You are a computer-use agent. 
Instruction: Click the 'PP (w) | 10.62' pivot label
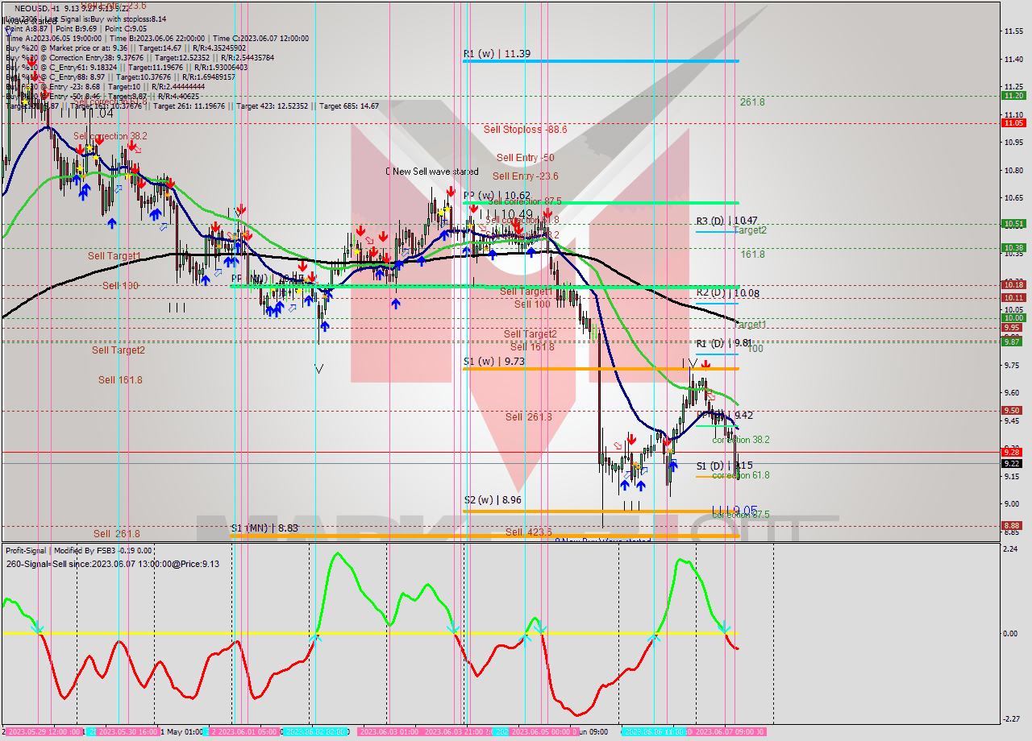click(x=497, y=196)
